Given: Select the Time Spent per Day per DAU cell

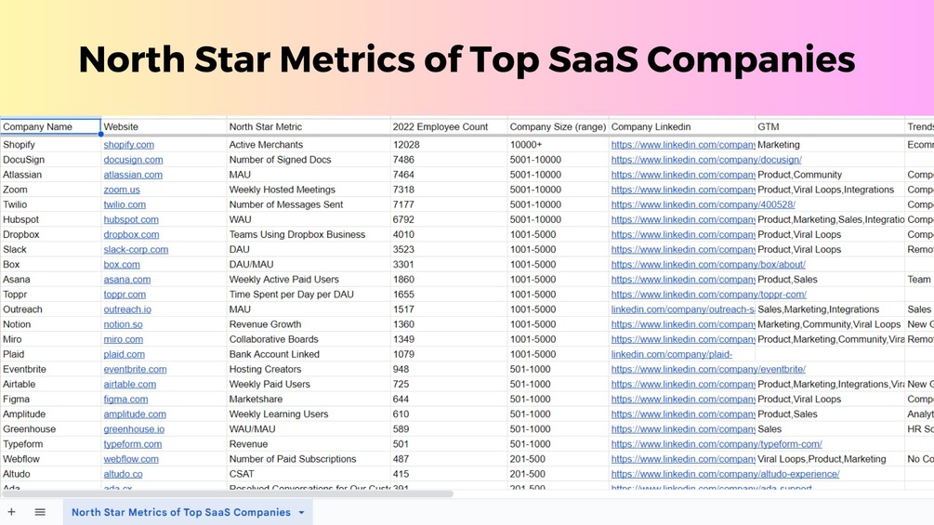Looking at the screenshot, I should (309, 294).
